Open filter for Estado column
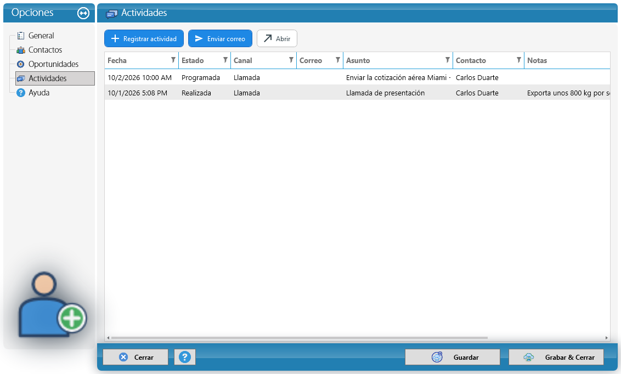 coord(225,60)
